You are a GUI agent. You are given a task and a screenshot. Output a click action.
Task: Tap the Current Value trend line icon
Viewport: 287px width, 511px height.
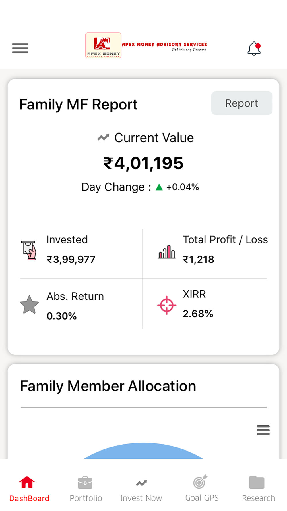pyautogui.click(x=103, y=137)
